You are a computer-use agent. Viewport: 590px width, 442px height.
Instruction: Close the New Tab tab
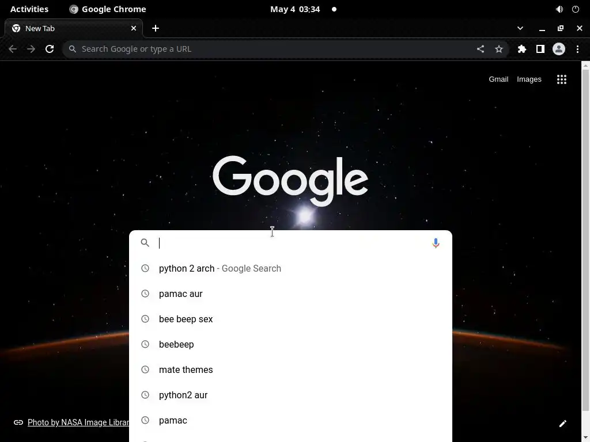pos(134,28)
